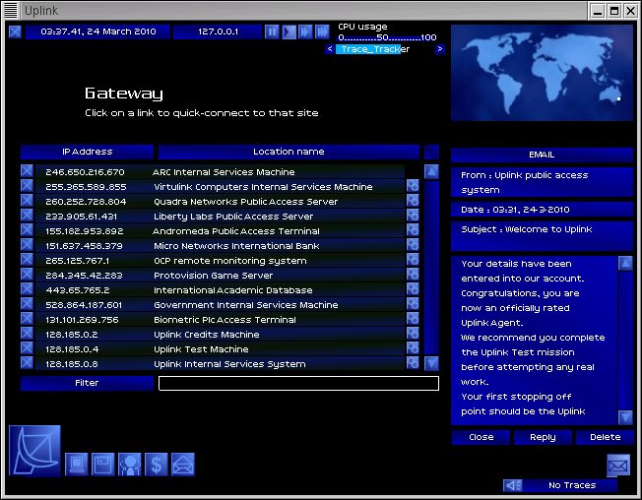Delete Quadra Networks Public Access Server link

tap(27, 200)
